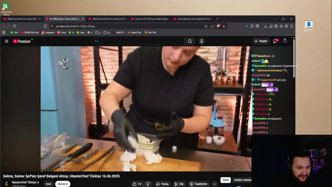Close the Selma, Somer Şef'ten tab

tap(83, 19)
